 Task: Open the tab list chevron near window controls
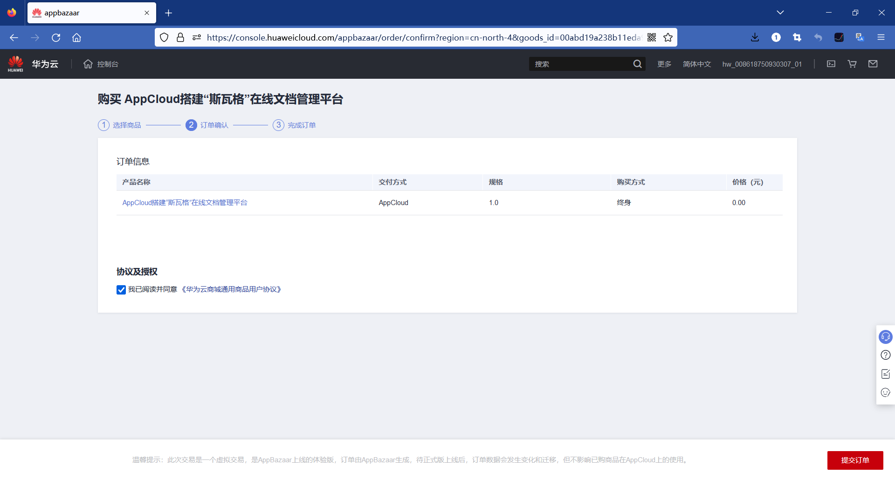point(781,13)
